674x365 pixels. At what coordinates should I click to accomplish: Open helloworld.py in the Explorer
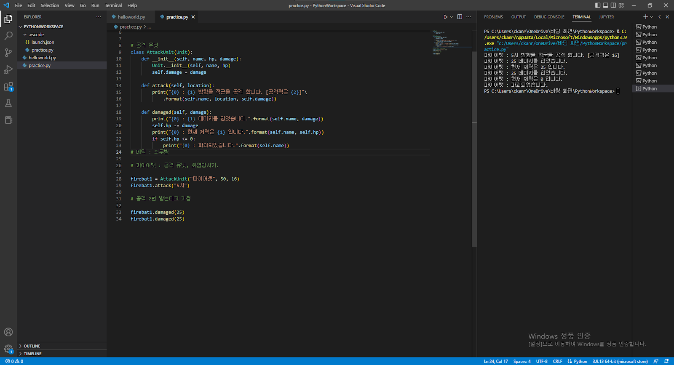tap(42, 58)
